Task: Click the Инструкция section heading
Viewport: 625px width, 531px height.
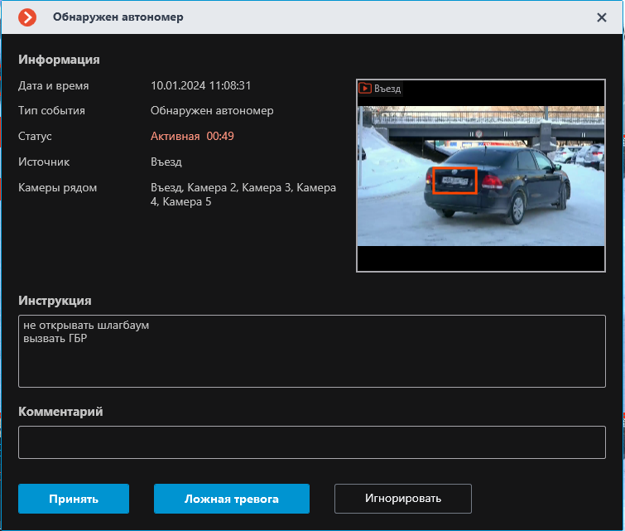Action: click(x=55, y=300)
